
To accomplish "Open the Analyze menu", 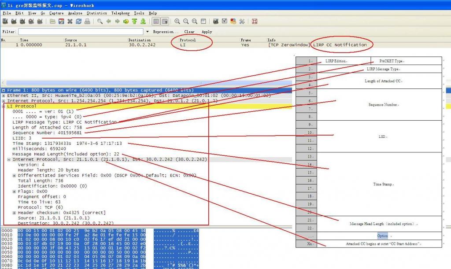I will (75, 13).
